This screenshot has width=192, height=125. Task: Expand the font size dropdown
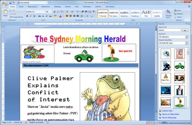click(x=52, y=12)
